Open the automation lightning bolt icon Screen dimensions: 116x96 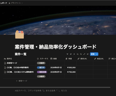pyautogui.click(x=74, y=54)
